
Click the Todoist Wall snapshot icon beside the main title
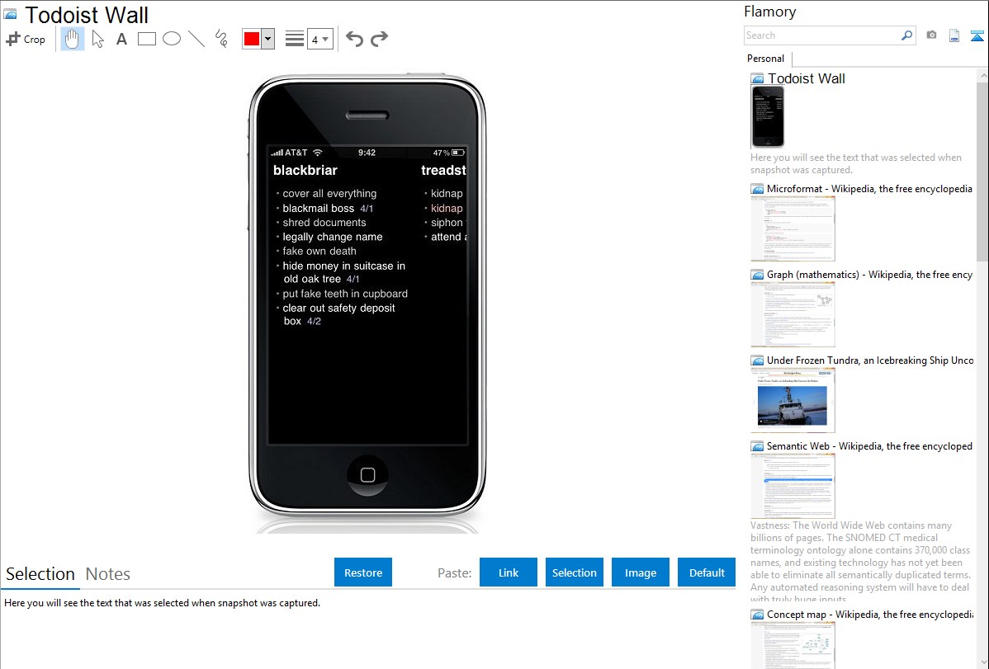[x=11, y=15]
